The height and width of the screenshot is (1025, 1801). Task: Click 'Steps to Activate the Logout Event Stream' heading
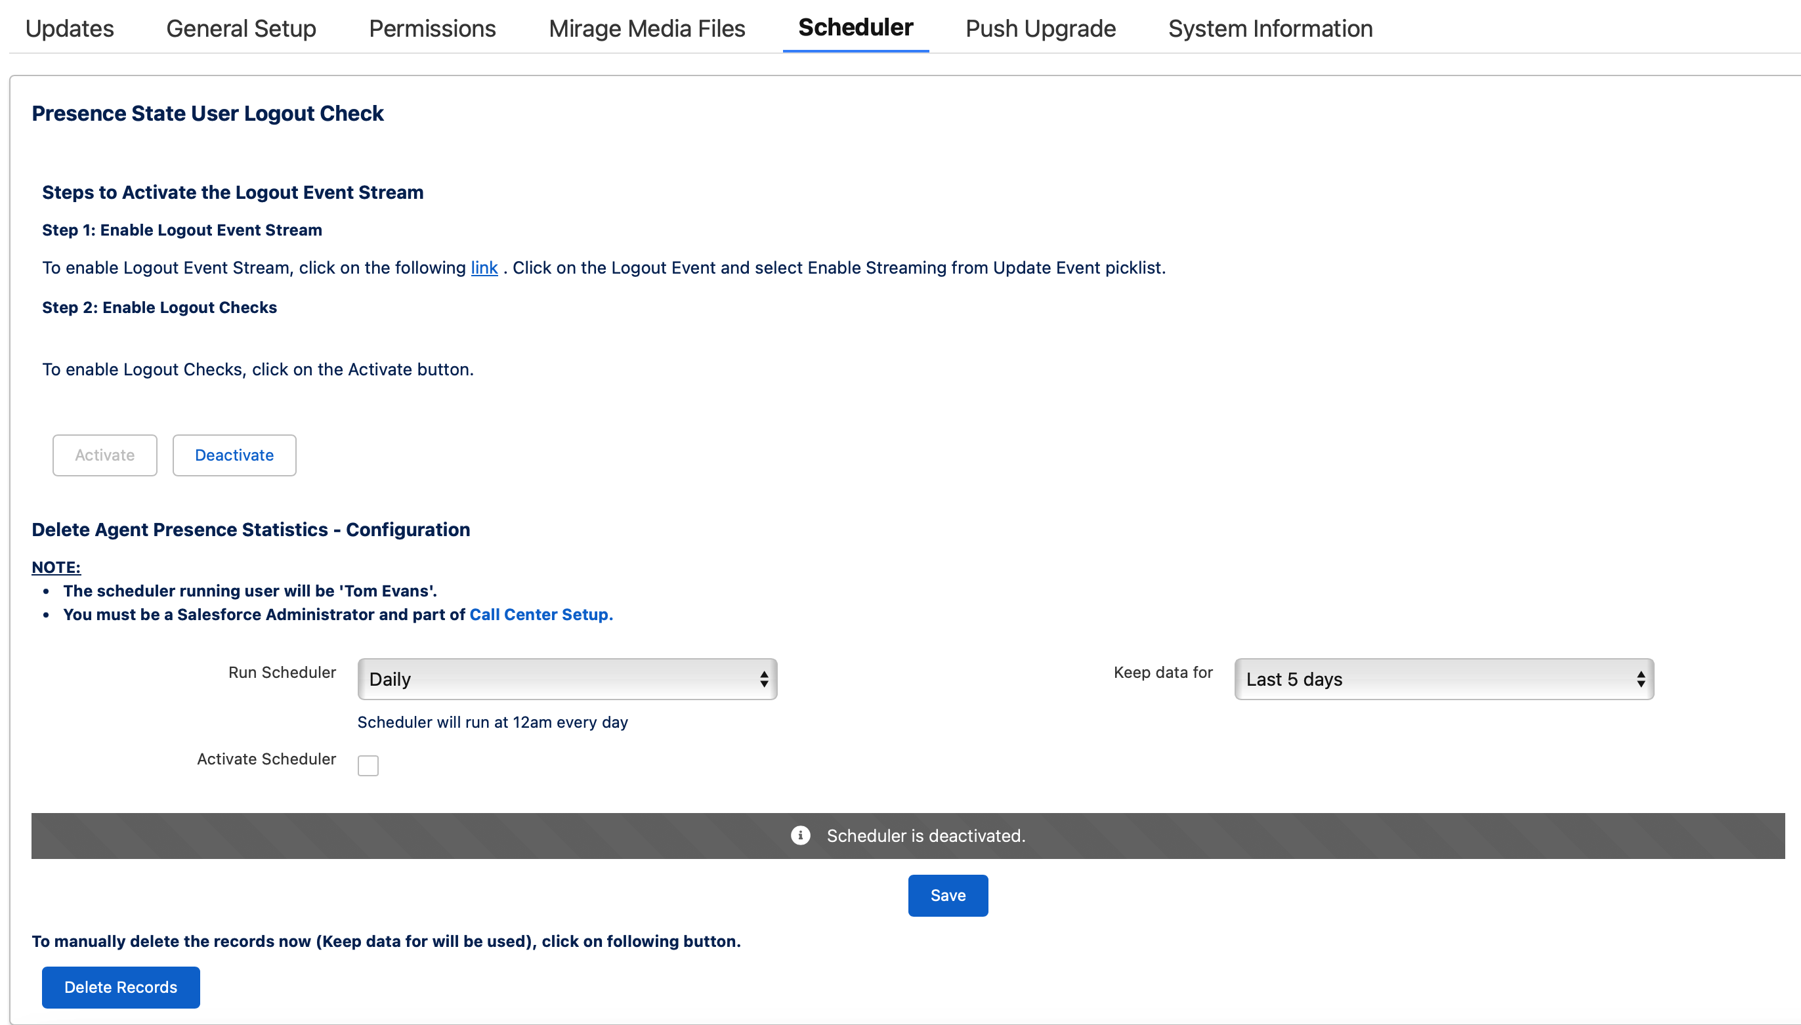click(232, 192)
